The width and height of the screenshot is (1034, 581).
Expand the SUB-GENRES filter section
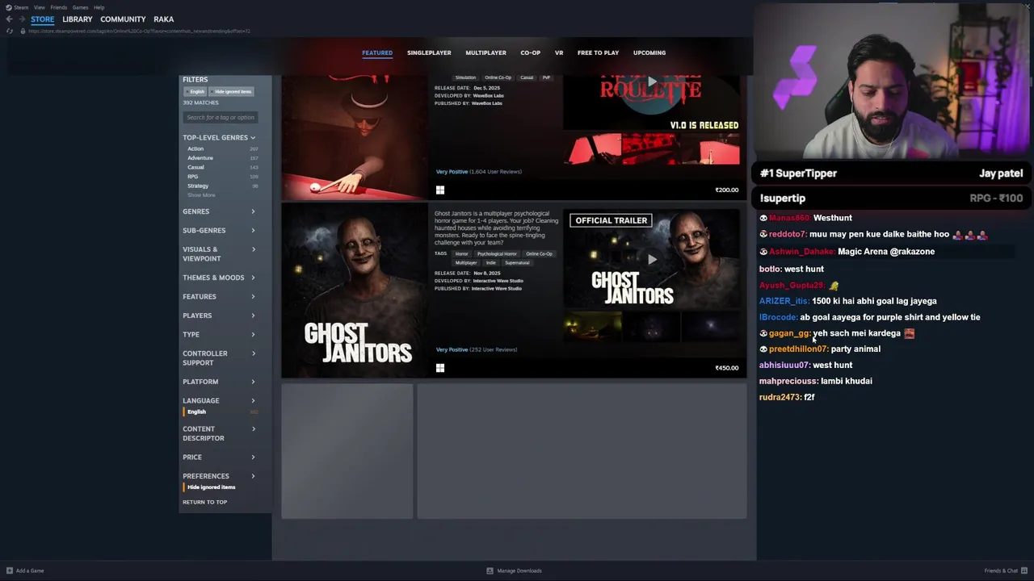click(219, 231)
